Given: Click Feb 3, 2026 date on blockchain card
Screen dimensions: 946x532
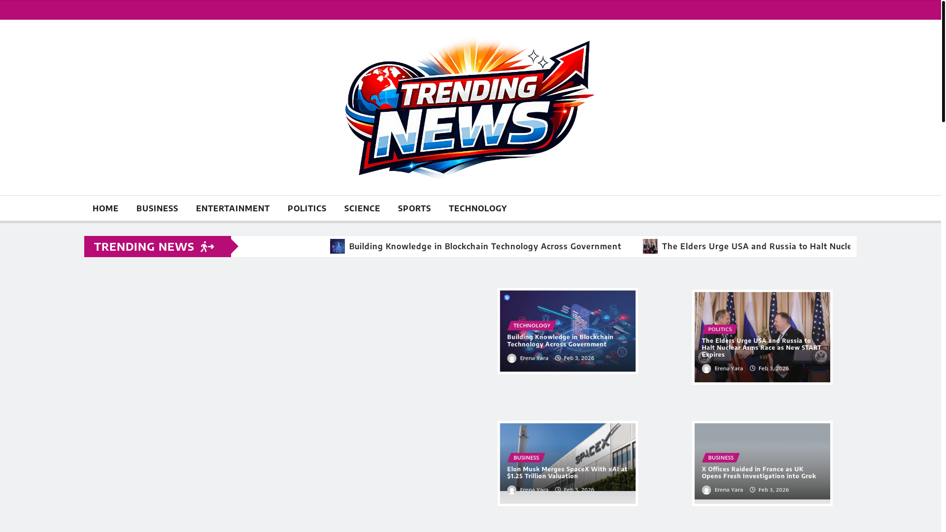Looking at the screenshot, I should click(x=579, y=358).
